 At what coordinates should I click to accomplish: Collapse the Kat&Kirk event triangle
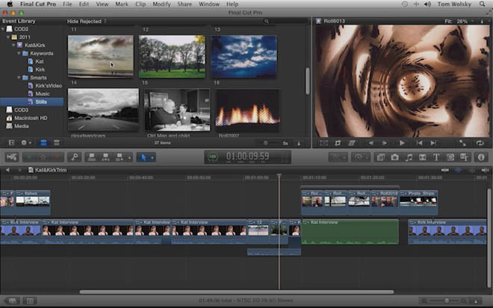coord(13,45)
